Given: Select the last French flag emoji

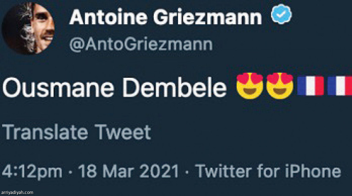Looking at the screenshot, I should point(340,85).
